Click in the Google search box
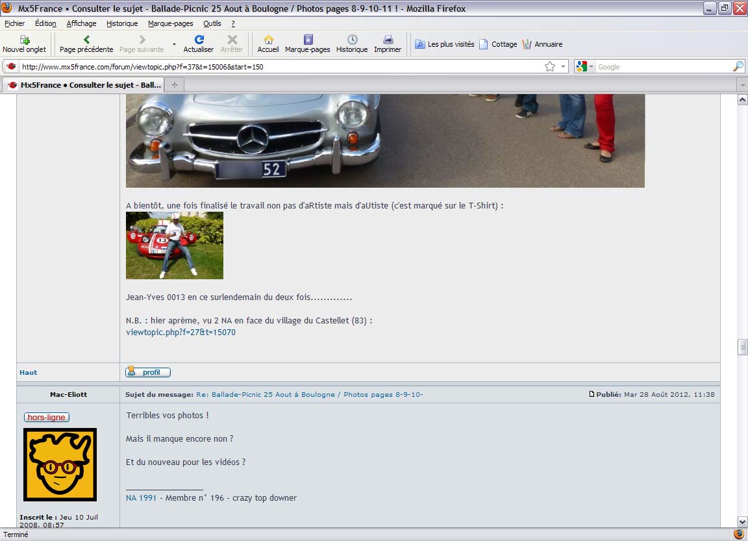The width and height of the screenshot is (748, 541). [x=663, y=67]
